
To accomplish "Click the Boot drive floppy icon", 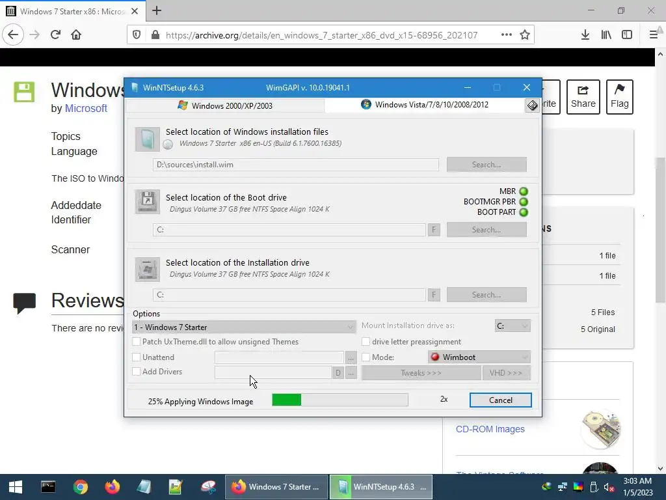I will 148,202.
